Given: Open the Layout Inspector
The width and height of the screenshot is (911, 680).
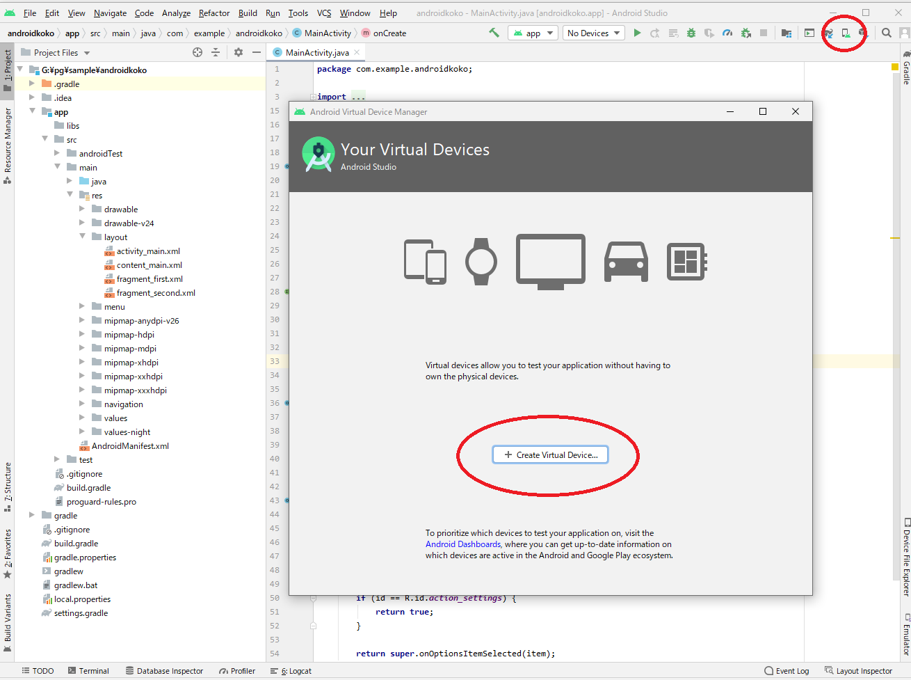Looking at the screenshot, I should pos(858,671).
